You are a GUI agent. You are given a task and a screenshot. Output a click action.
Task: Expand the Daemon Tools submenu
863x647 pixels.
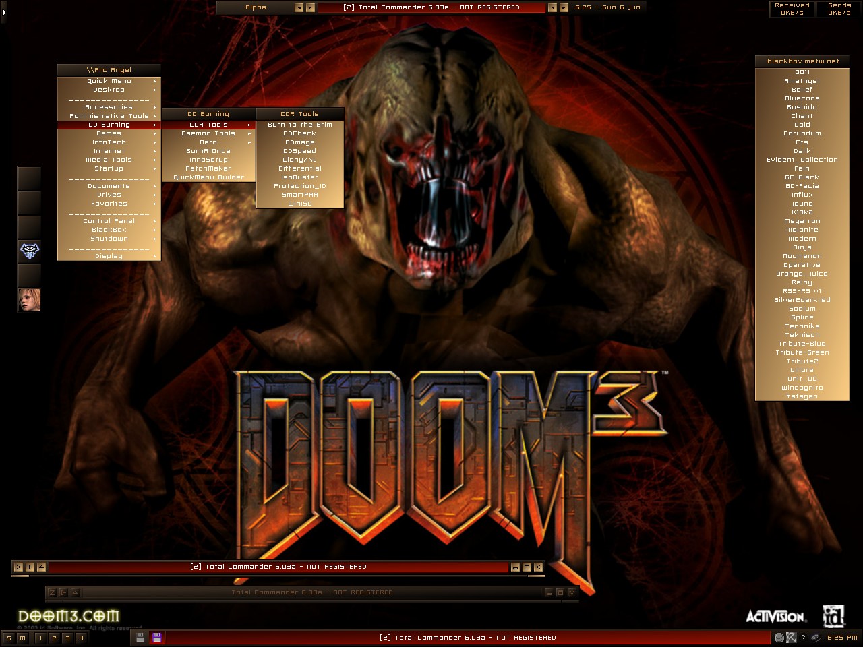pyautogui.click(x=208, y=133)
